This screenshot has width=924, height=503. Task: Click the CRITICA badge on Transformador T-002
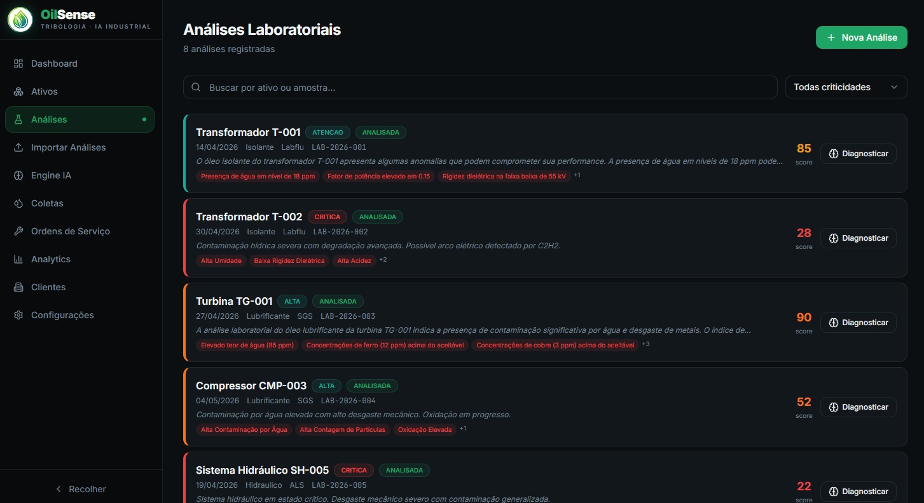tap(328, 217)
